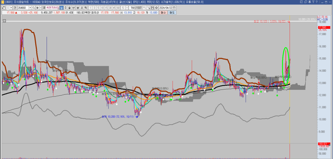The width and height of the screenshot is (333, 159).
Task: Click the question mark help icon
Action: (x=317, y=2)
